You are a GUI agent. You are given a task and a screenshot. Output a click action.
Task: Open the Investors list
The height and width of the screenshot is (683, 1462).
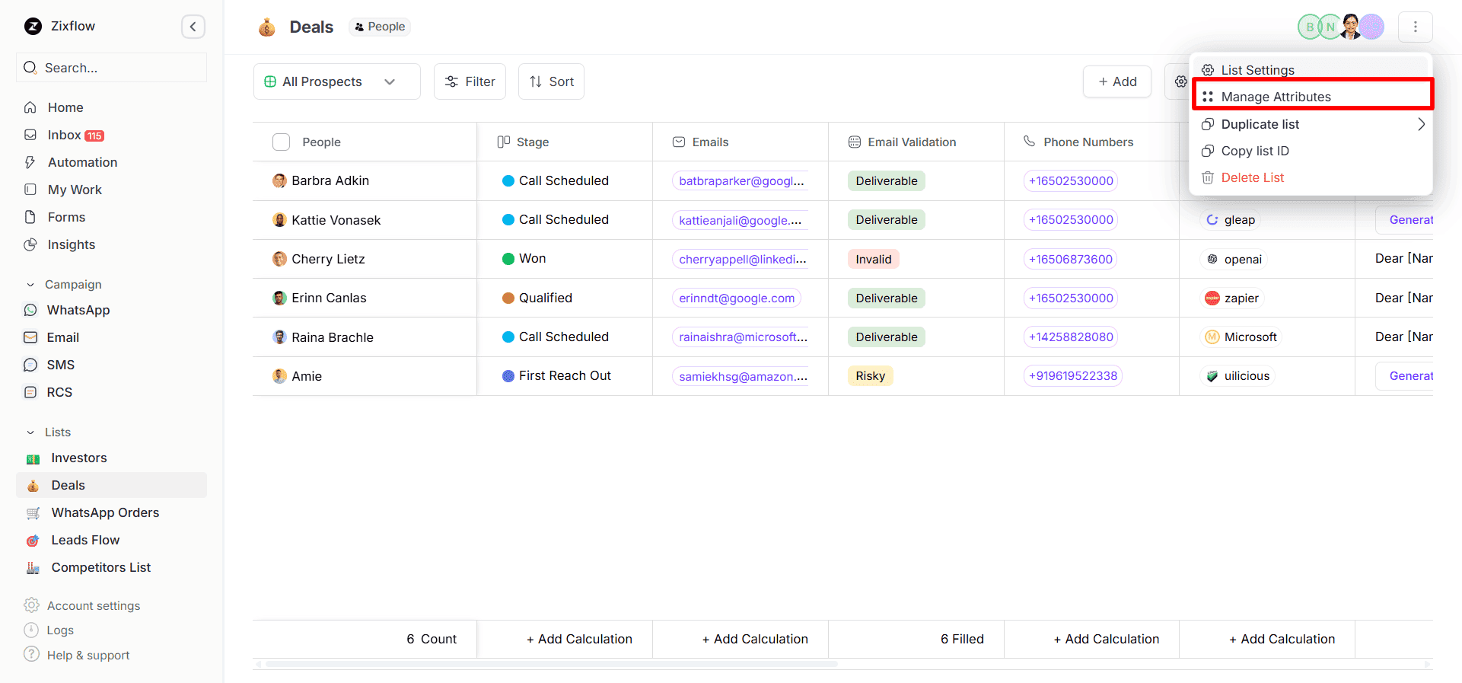[x=79, y=458]
